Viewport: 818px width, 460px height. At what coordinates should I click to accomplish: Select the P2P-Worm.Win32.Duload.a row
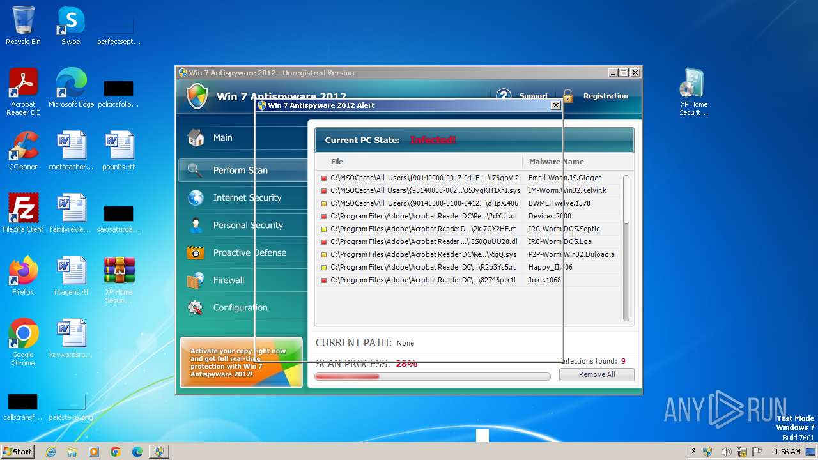tap(468, 254)
